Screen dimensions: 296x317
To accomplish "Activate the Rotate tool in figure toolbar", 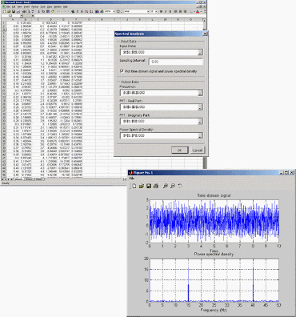I will pyautogui.click(x=180, y=186).
